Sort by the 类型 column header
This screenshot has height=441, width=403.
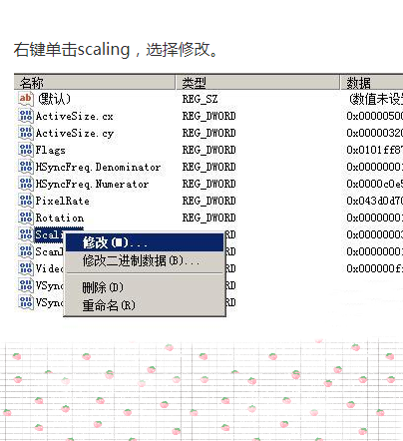(x=258, y=82)
